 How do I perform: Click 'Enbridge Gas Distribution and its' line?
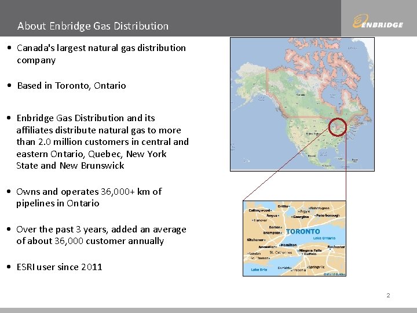pos(86,118)
